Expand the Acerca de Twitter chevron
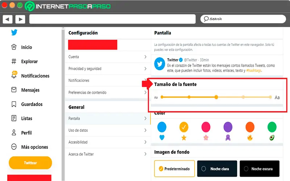Image resolution: width=290 pixels, height=181 pixels. coord(145,154)
